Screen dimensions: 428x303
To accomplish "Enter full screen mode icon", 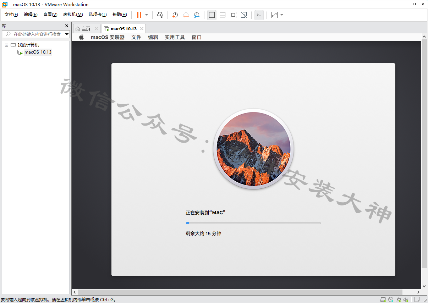I will click(x=233, y=15).
